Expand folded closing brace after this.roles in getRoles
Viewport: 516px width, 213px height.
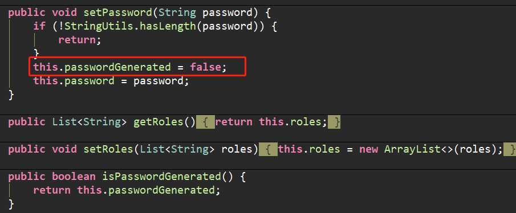coord(335,122)
